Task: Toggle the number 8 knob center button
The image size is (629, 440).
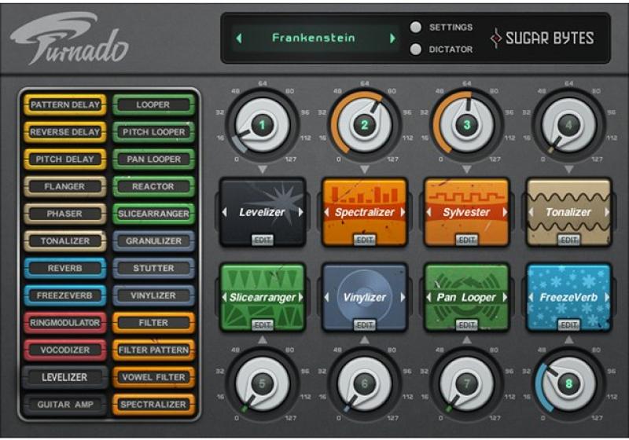Action: (x=569, y=384)
